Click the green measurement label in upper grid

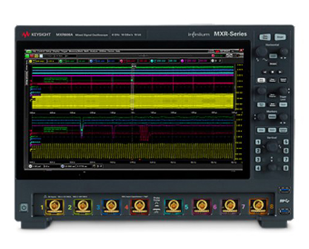click(56, 79)
